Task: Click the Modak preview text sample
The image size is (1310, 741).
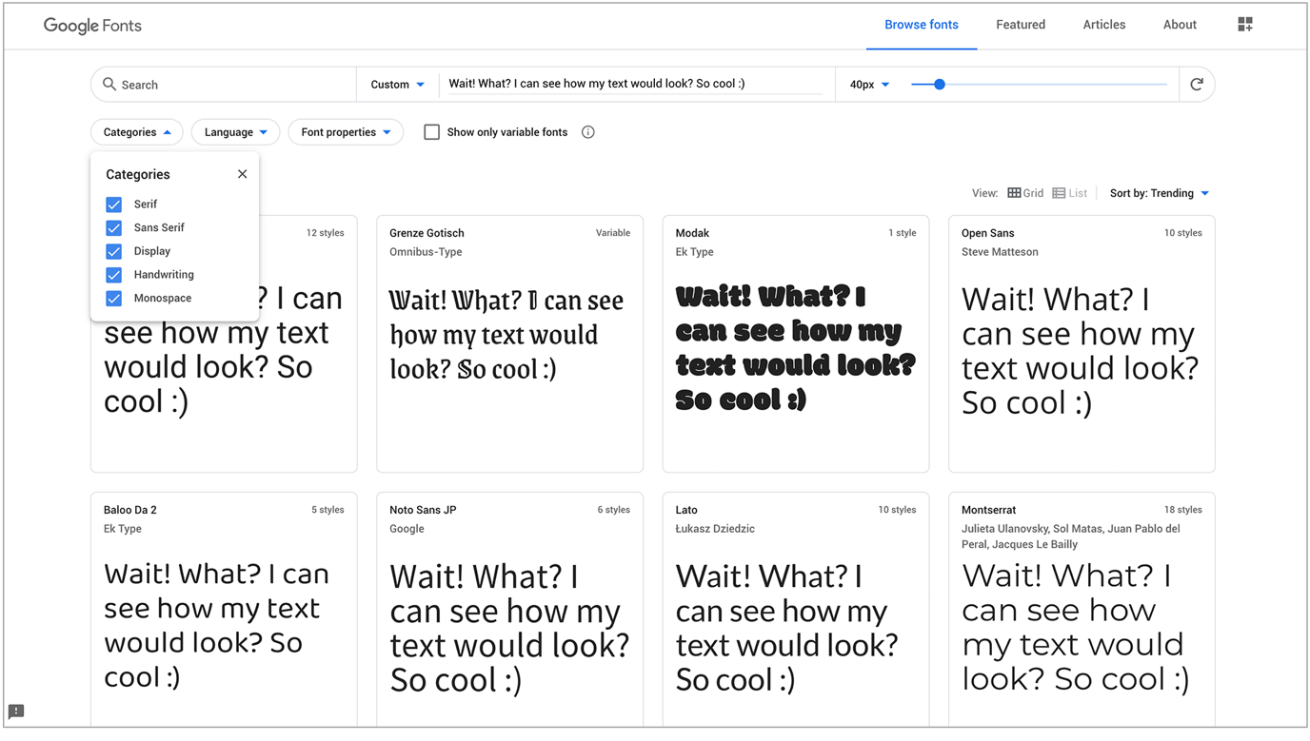Action: pyautogui.click(x=796, y=348)
